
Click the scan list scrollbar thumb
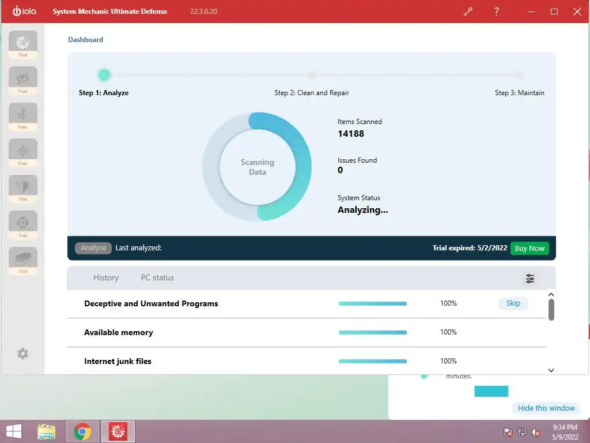click(551, 310)
